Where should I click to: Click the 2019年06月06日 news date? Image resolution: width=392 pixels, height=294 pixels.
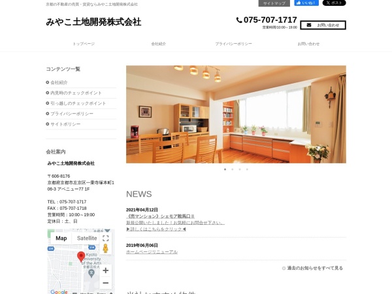(142, 245)
